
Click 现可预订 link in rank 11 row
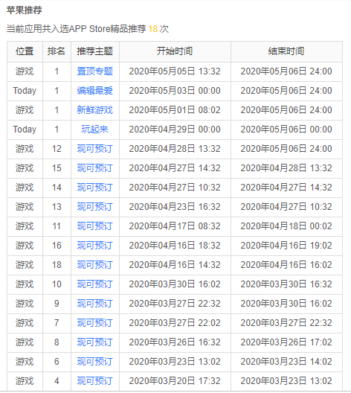coord(95,226)
